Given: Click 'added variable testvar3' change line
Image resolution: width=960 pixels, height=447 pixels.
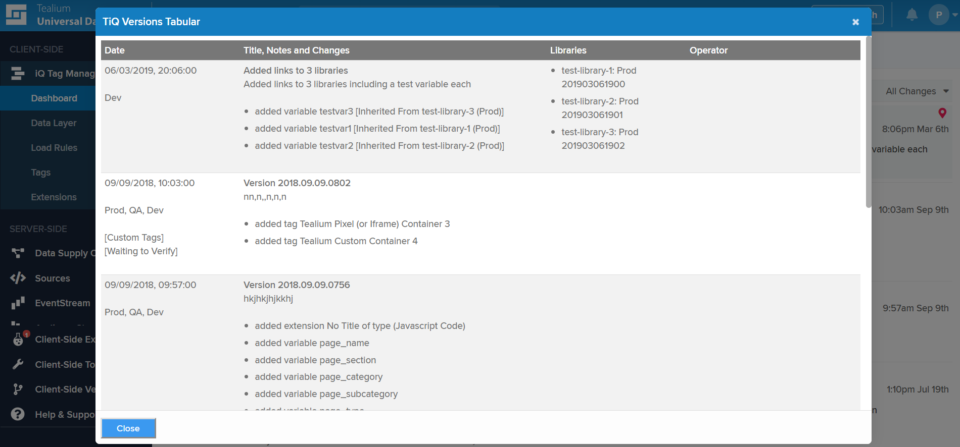Looking at the screenshot, I should [379, 111].
